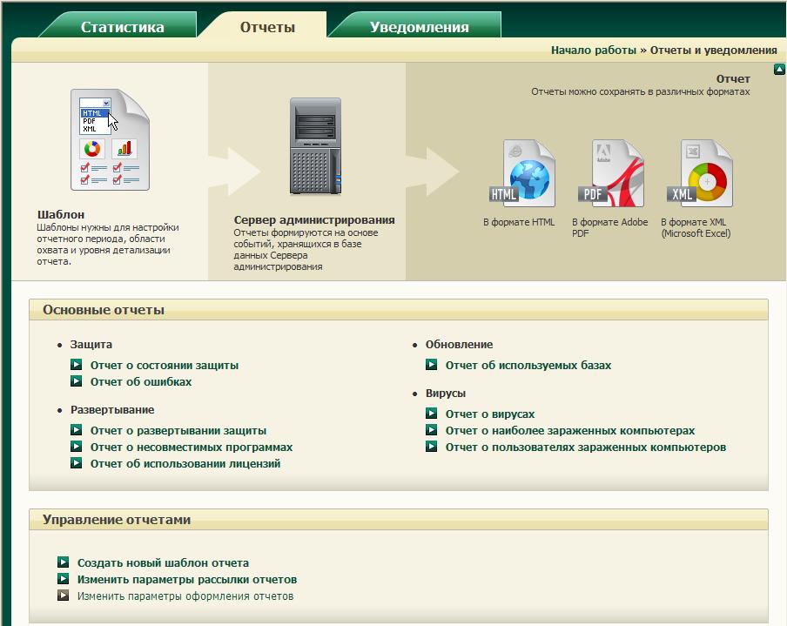Open link Отчет об использовании лицензий

185,464
